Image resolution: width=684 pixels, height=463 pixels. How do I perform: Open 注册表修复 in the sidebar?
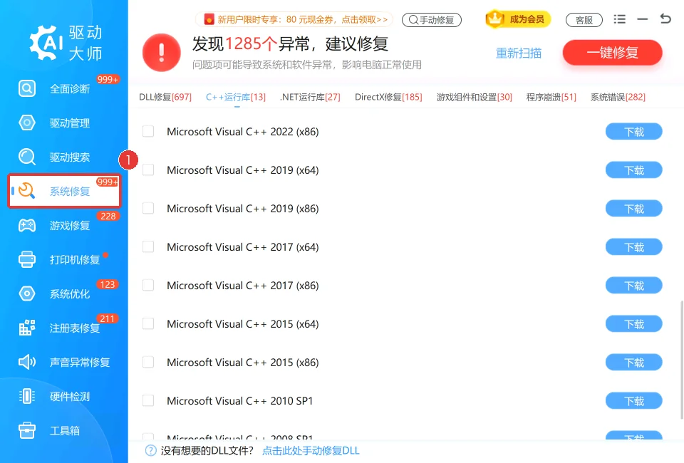click(64, 328)
